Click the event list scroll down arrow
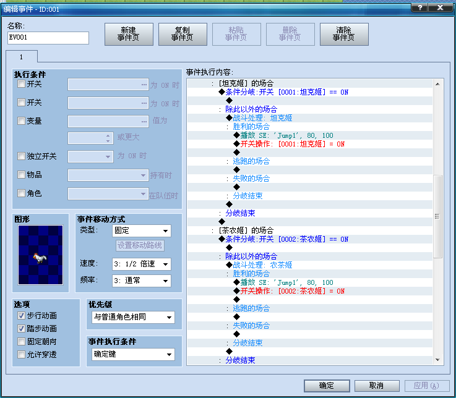Viewport: 456px width, 398px height. click(x=437, y=360)
